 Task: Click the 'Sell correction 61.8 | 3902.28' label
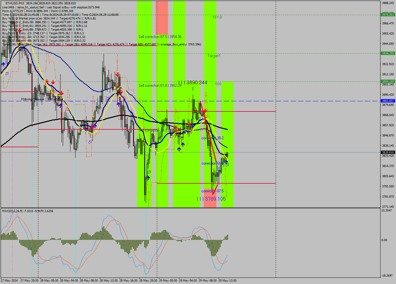point(160,86)
